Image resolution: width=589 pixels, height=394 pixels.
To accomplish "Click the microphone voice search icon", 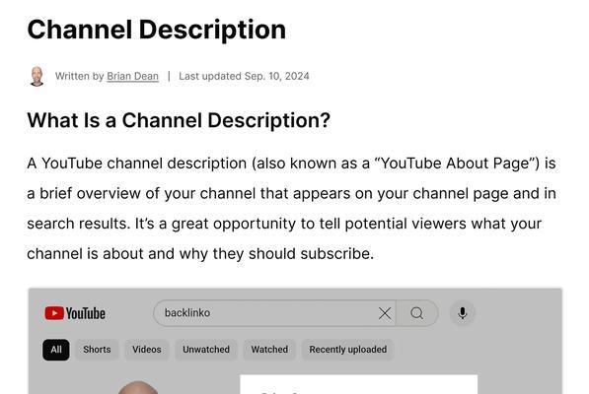I will pyautogui.click(x=463, y=313).
